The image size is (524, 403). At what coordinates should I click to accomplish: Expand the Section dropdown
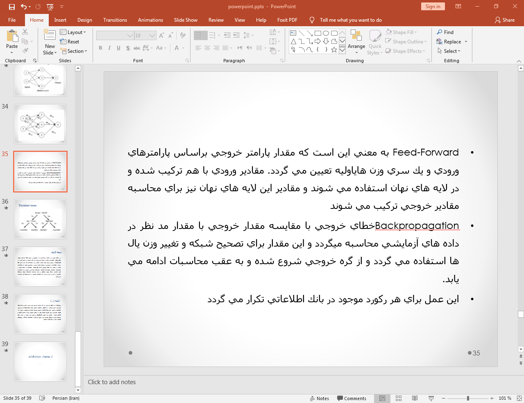coord(74,51)
